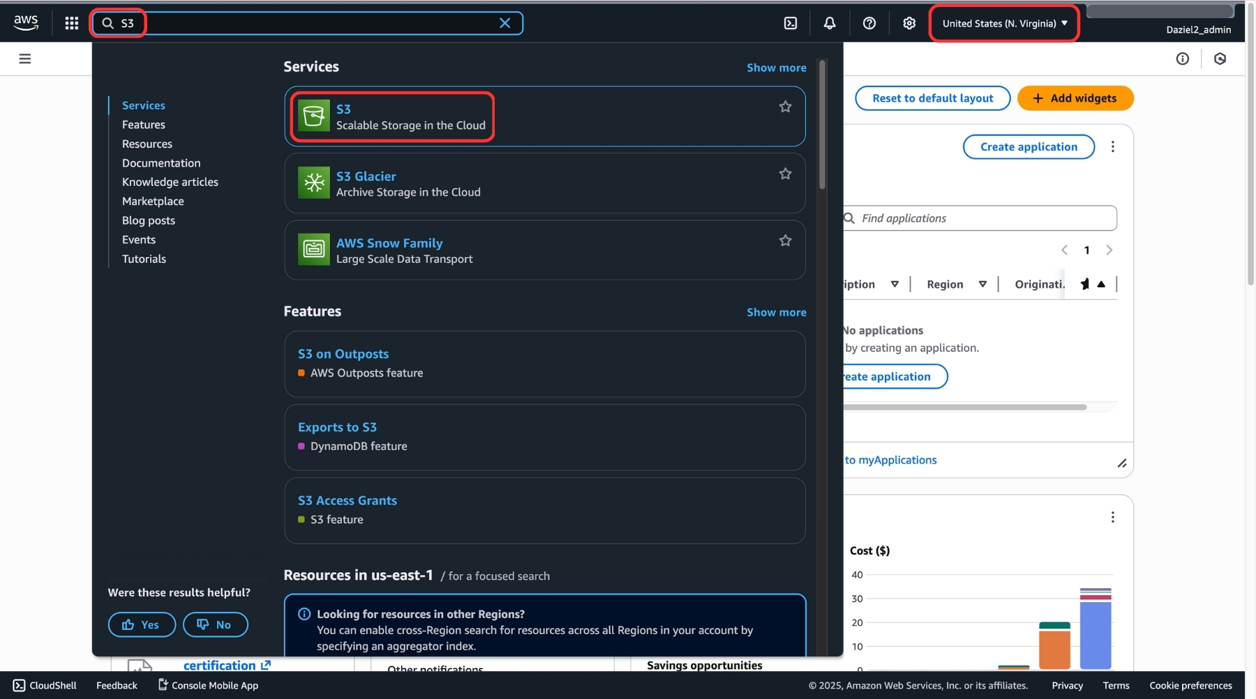The image size is (1256, 699).
Task: Click the Find applications search field
Action: click(984, 218)
